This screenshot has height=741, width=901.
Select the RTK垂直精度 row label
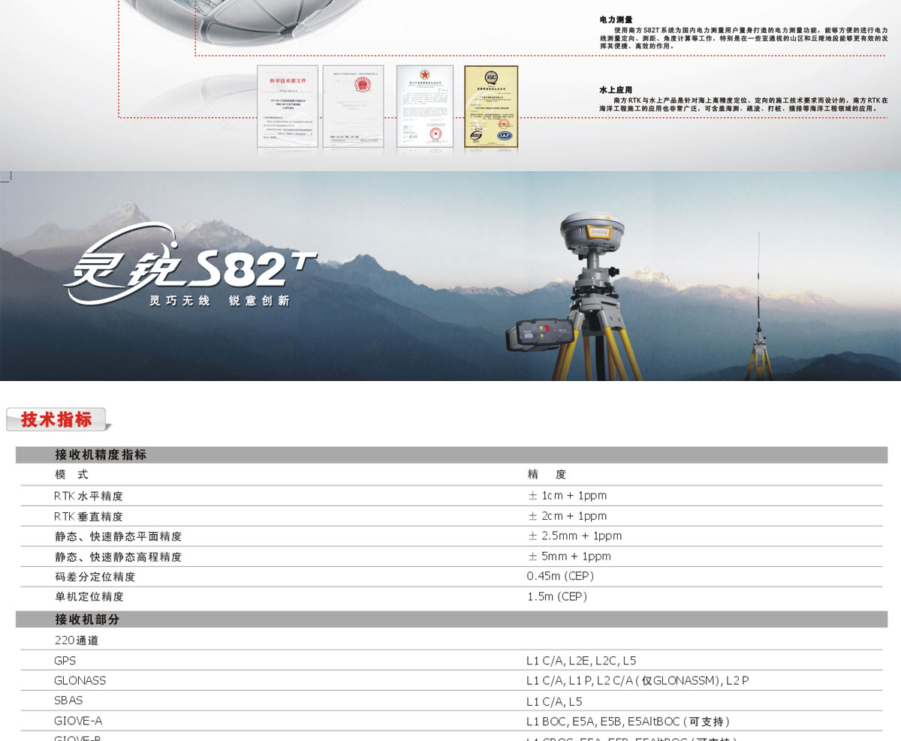coord(89,517)
